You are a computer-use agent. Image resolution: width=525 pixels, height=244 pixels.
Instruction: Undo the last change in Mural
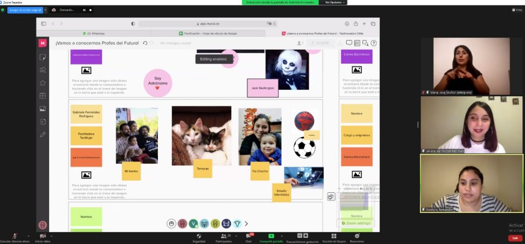click(145, 43)
